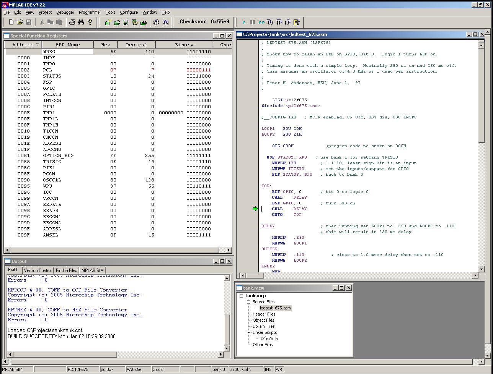Open the Window menu
Image resolution: width=493 pixels, height=374 pixels.
pyautogui.click(x=150, y=12)
